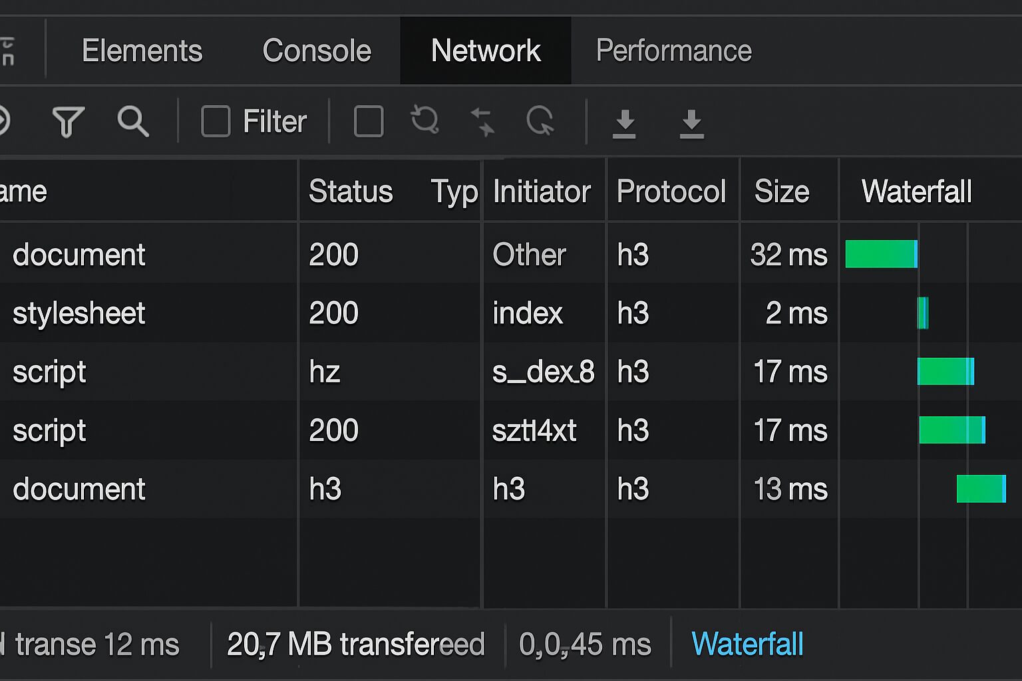
Task: Click the partially hidden grip icon left of Elements
Action: click(x=7, y=51)
